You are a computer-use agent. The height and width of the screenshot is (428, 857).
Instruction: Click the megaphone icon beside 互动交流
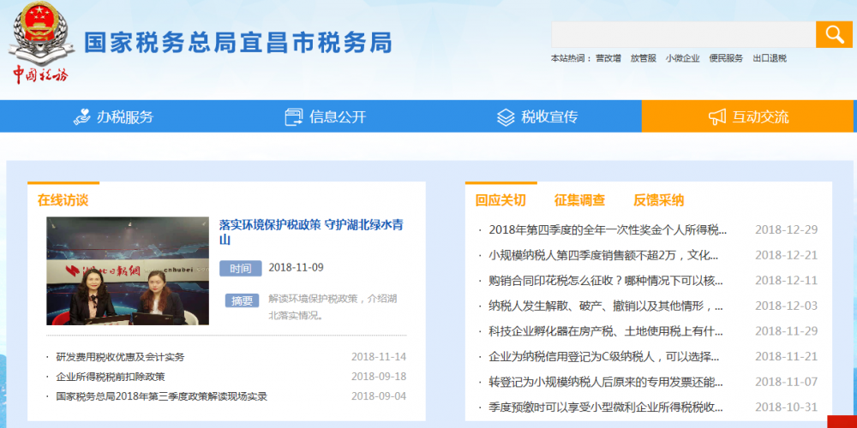717,117
